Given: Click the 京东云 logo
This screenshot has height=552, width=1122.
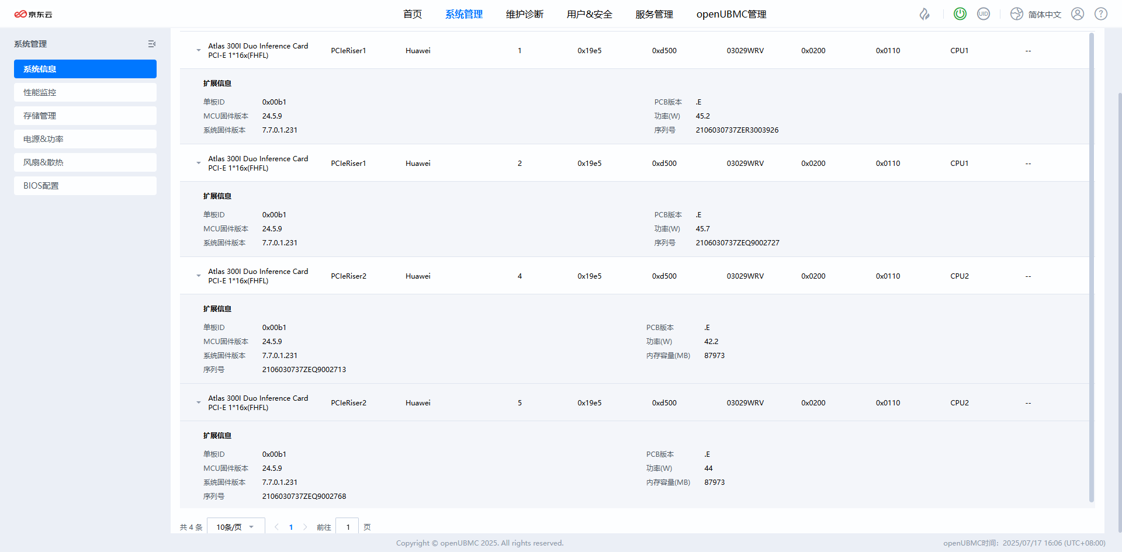Looking at the screenshot, I should pyautogui.click(x=33, y=14).
